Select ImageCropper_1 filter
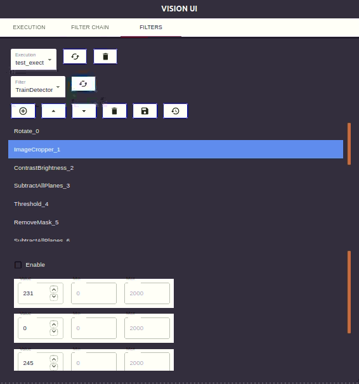 click(176, 149)
